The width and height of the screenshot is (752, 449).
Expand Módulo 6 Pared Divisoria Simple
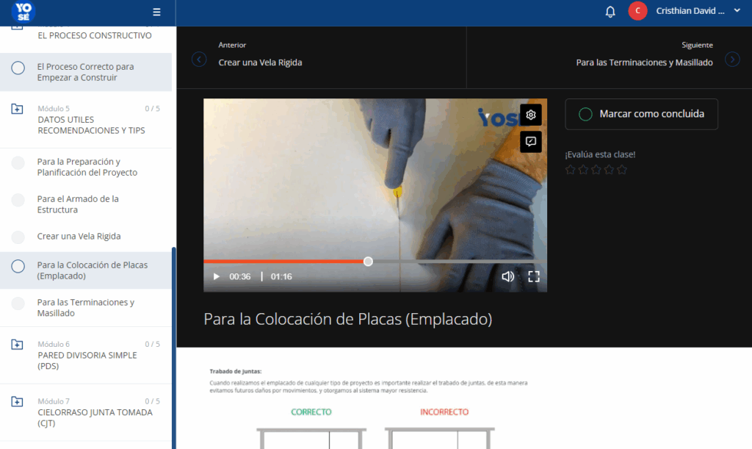(x=17, y=345)
